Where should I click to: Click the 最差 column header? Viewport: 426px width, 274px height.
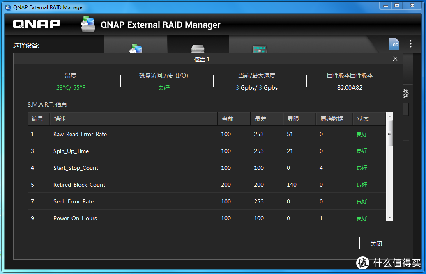(x=267, y=119)
